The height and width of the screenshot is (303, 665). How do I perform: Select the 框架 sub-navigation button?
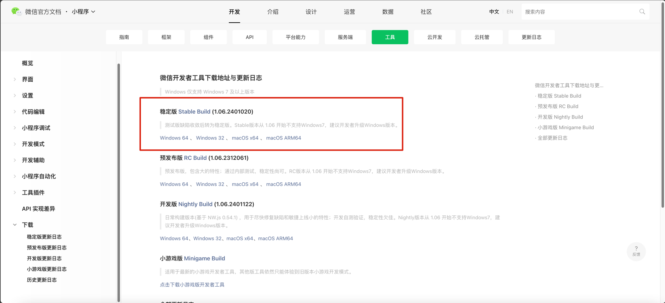click(166, 37)
